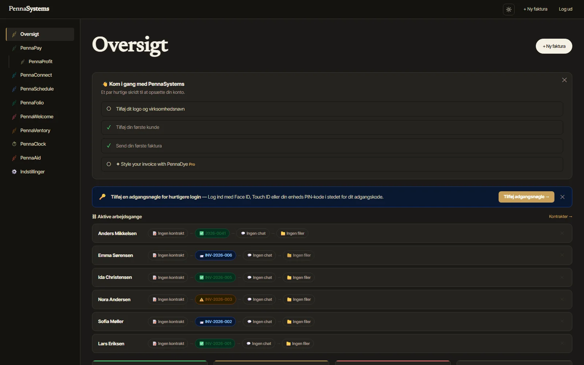Open PennaPay from the sidebar
Viewport: 584px width, 365px height.
point(40,48)
